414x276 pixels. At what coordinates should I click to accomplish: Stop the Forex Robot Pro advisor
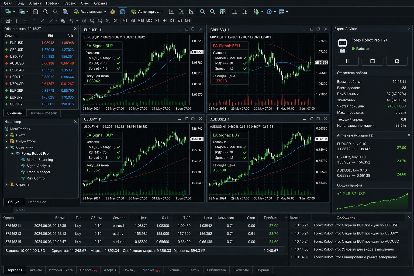(372, 61)
